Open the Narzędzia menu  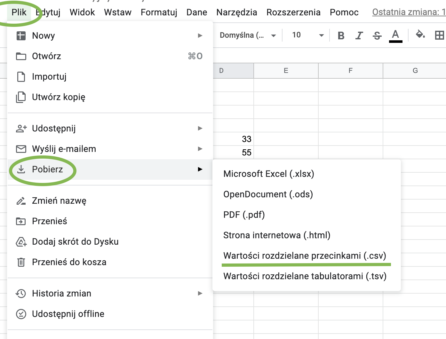236,12
